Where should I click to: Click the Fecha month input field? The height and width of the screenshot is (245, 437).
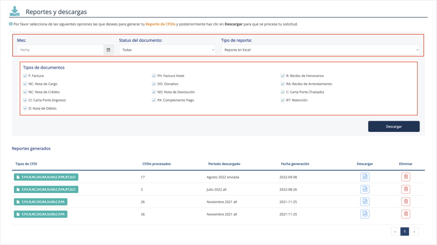60,50
